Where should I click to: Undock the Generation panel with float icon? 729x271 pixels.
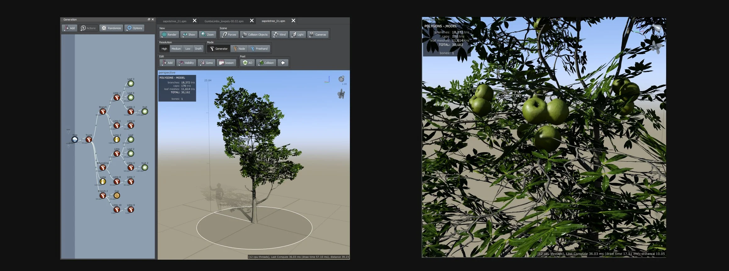tap(149, 19)
